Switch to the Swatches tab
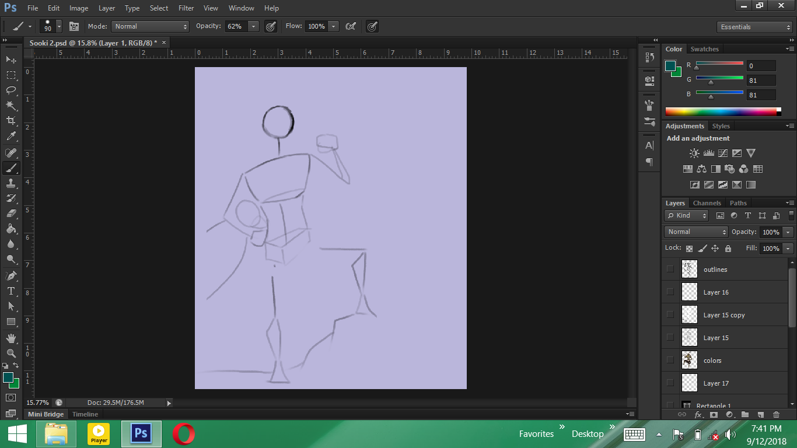This screenshot has height=448, width=797. click(704, 49)
